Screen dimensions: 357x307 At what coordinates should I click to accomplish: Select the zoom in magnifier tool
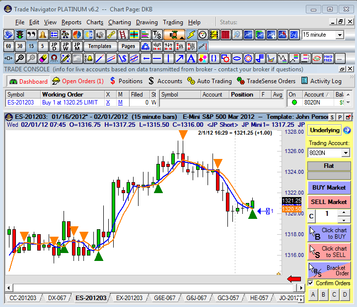point(20,58)
